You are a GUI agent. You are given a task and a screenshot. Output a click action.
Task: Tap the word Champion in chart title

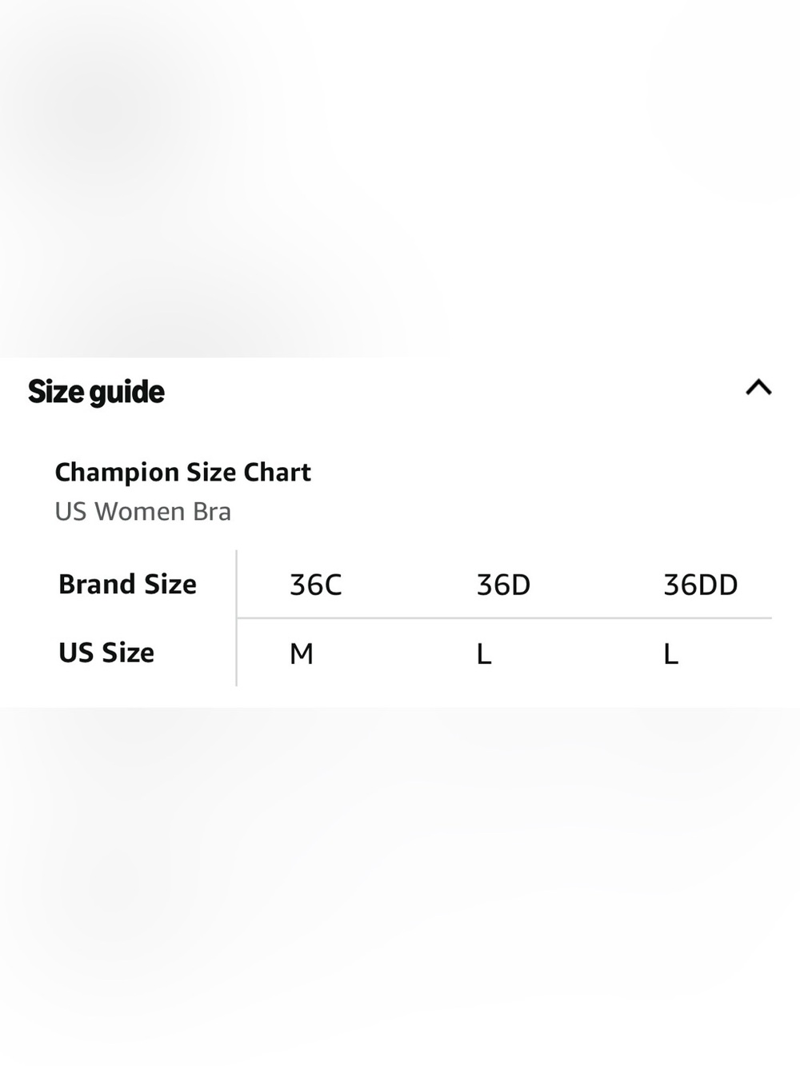118,473
